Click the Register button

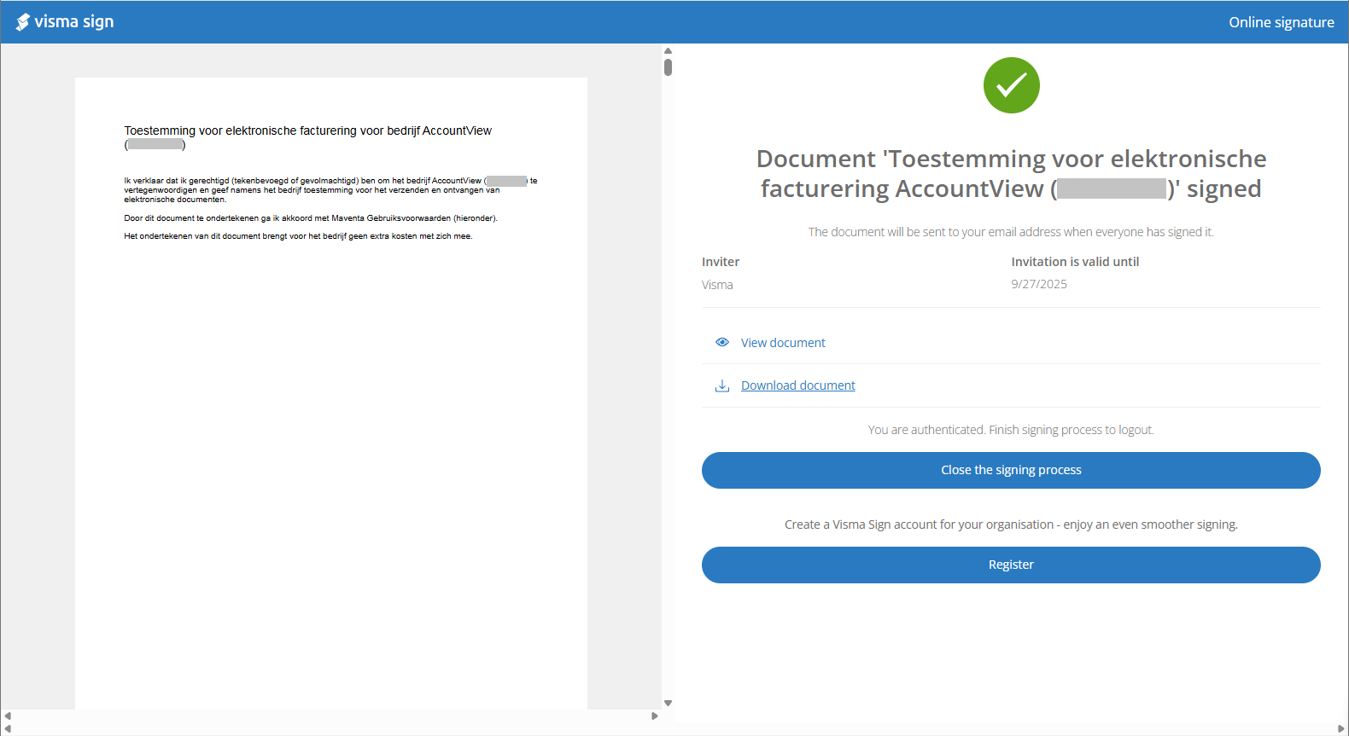point(1011,565)
